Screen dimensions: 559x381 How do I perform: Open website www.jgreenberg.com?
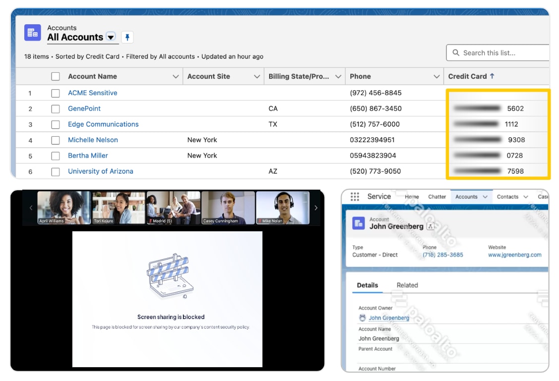tap(515, 255)
